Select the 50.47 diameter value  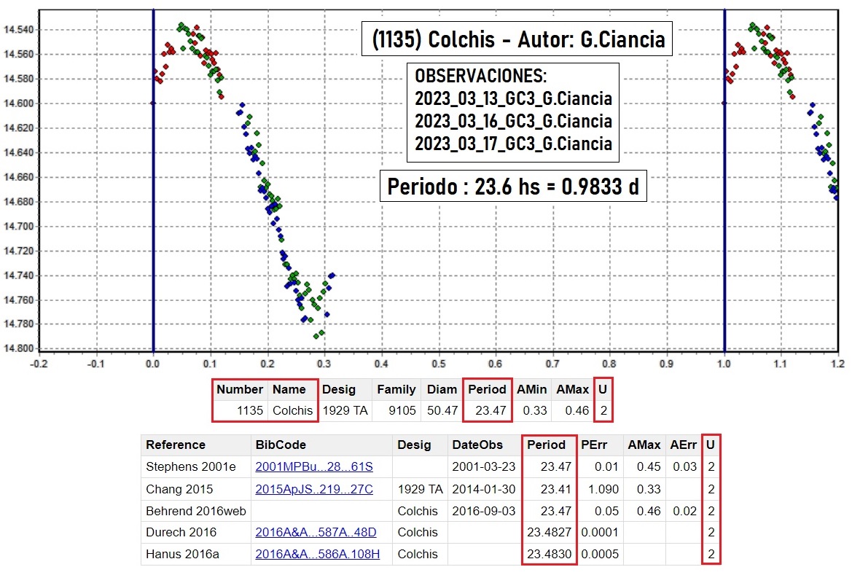point(442,410)
